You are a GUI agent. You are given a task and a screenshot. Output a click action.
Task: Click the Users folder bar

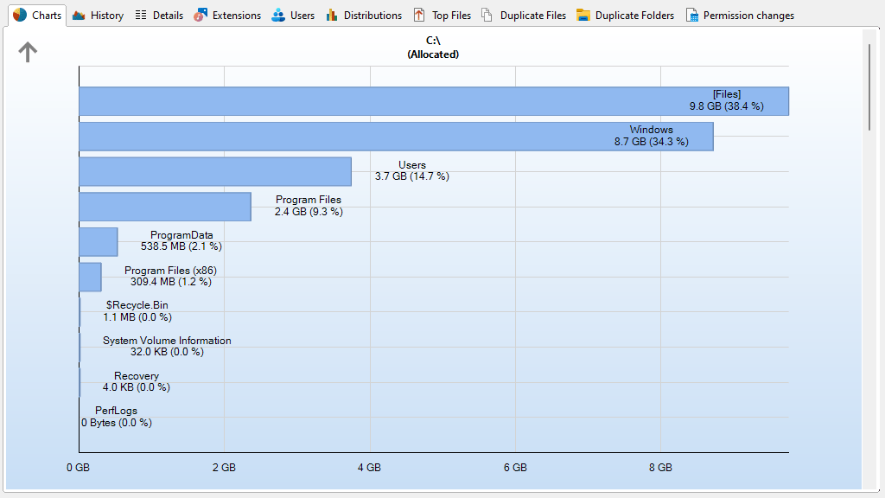(x=214, y=171)
